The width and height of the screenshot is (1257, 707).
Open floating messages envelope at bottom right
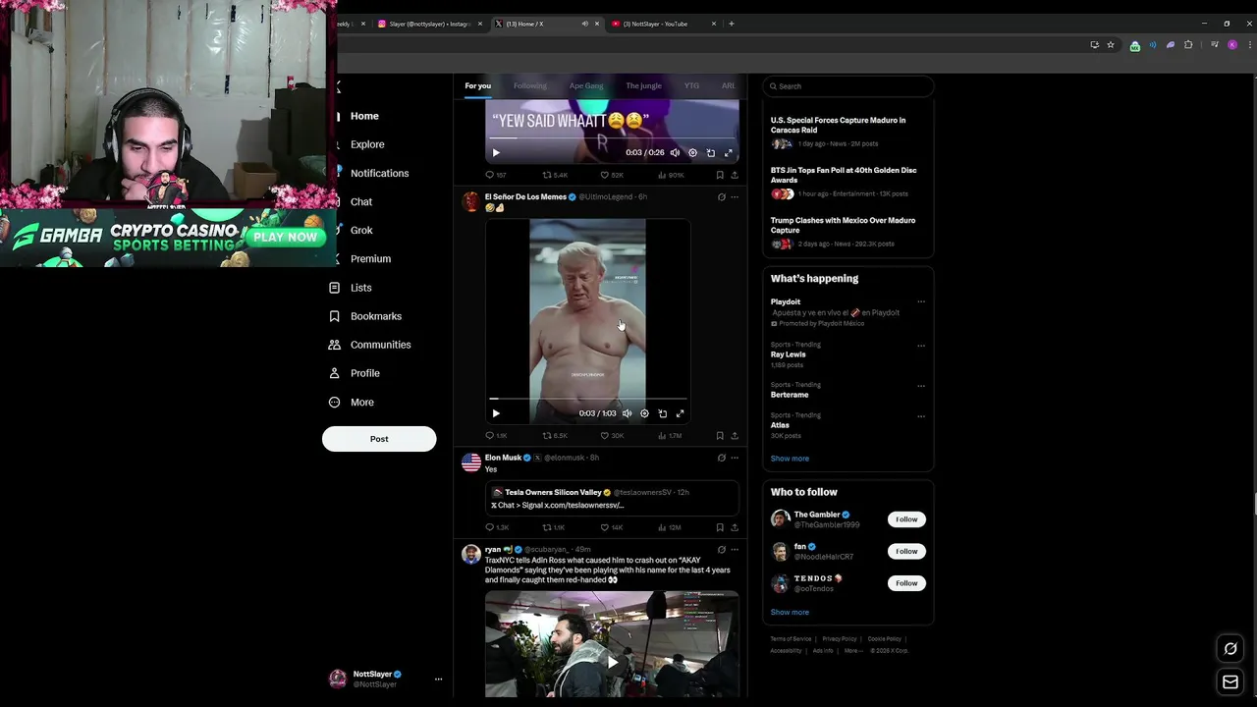coord(1230,681)
